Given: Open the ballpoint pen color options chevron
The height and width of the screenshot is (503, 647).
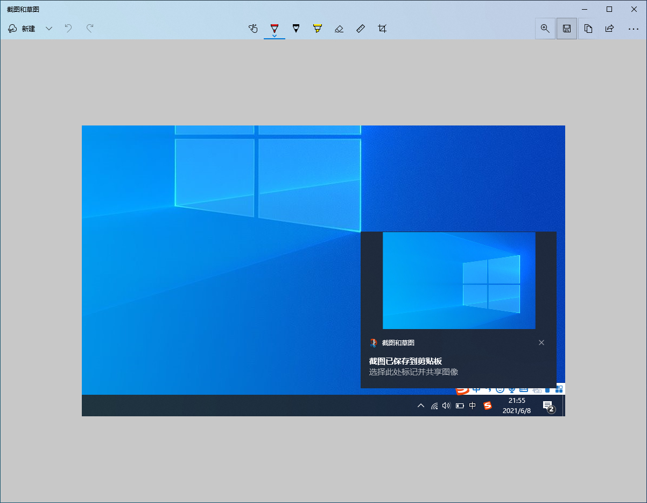Looking at the screenshot, I should 275,34.
